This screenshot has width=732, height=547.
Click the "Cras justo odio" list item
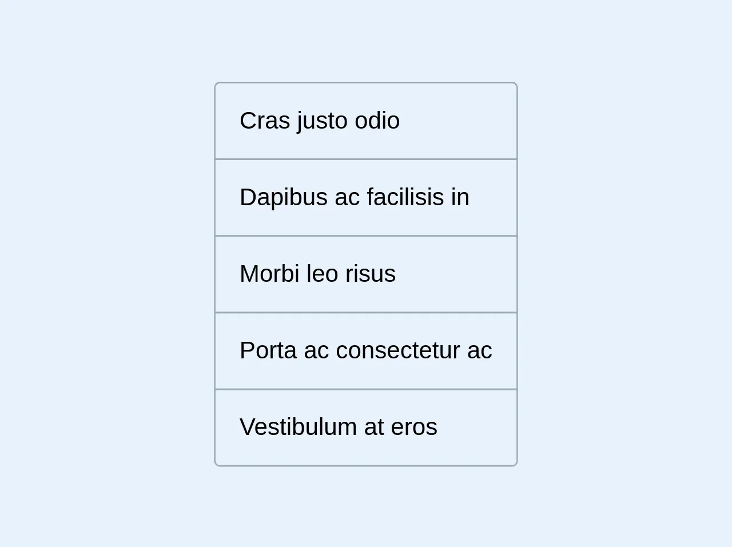[365, 121]
